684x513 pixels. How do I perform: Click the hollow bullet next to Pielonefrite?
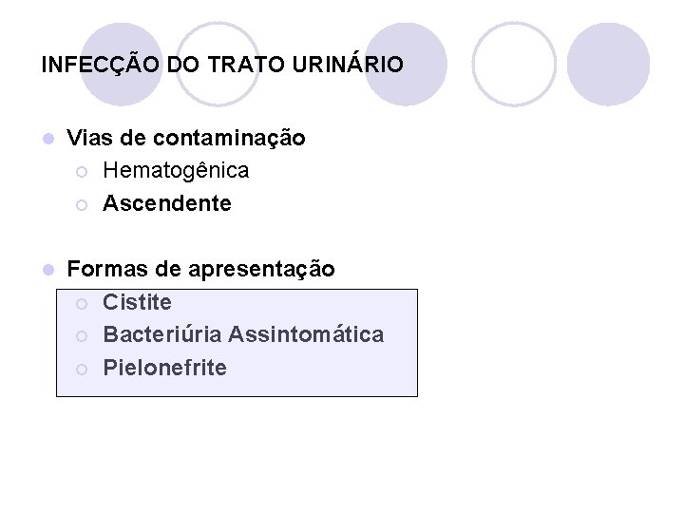pos(83,368)
